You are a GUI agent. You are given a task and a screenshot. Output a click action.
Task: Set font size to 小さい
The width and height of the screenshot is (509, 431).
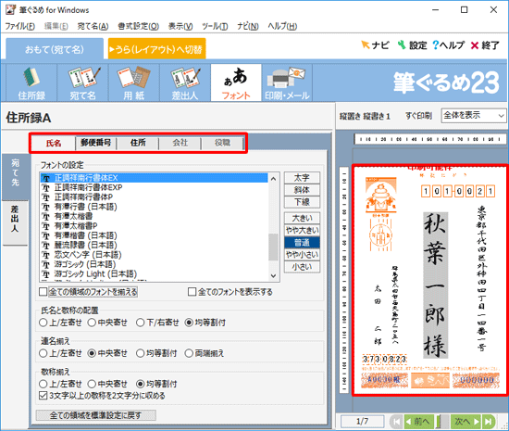coord(302,267)
